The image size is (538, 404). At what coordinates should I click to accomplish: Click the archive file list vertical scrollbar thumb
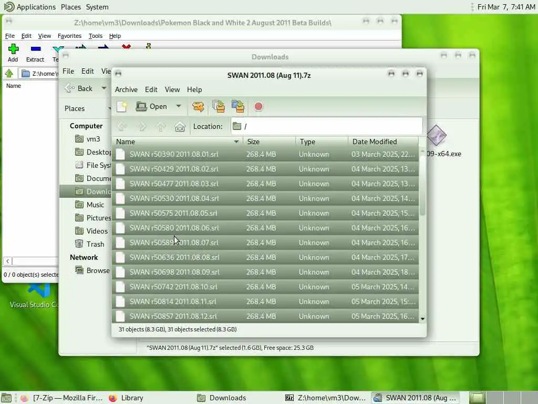click(422, 186)
